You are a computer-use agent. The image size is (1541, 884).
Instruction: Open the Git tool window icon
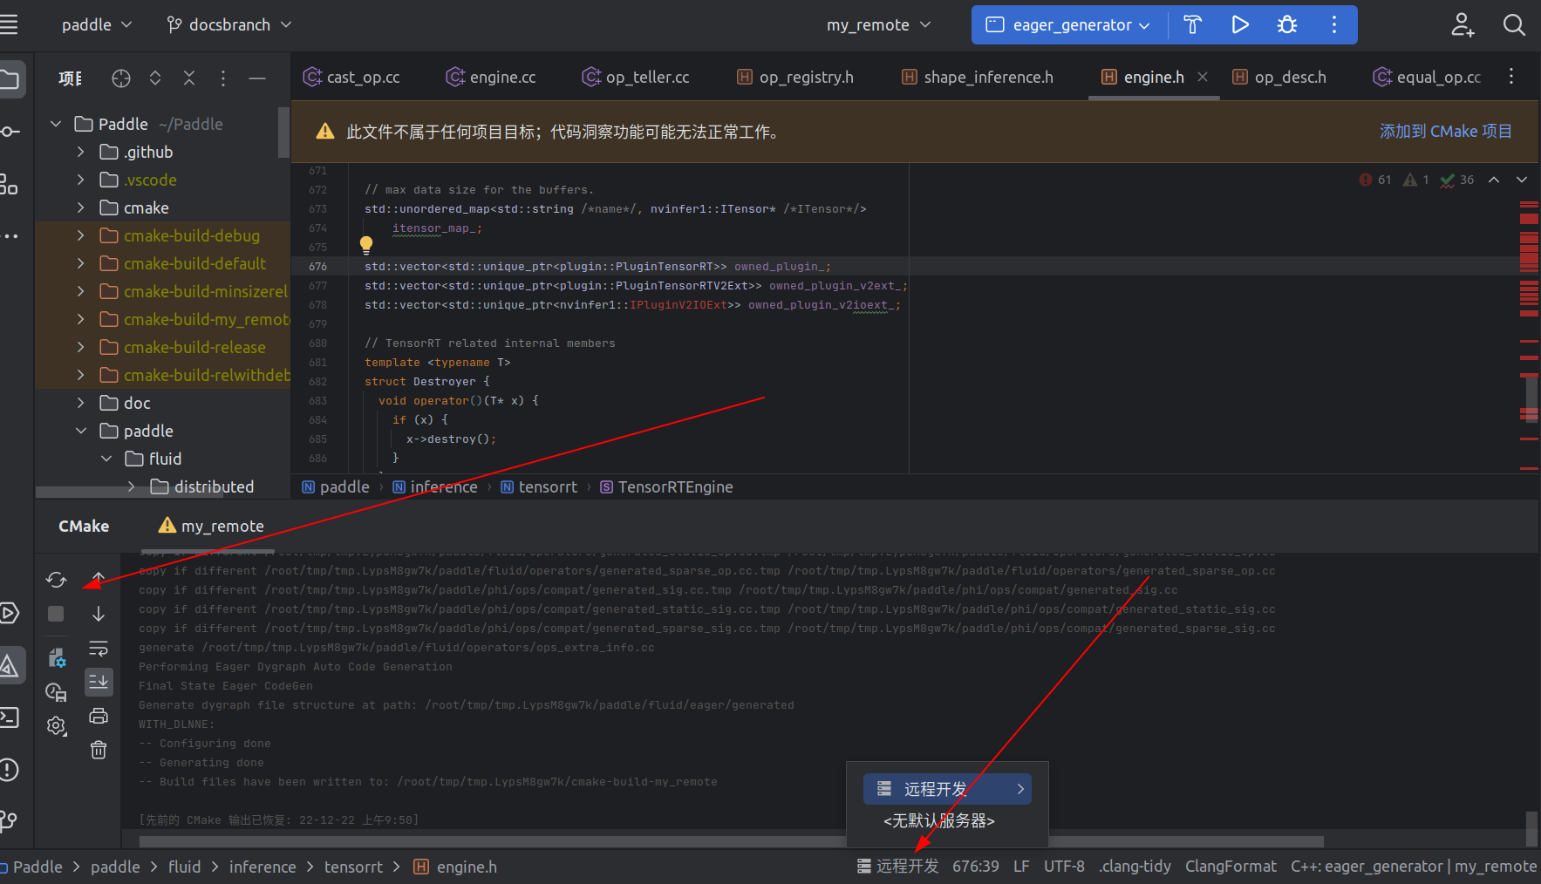pos(9,820)
